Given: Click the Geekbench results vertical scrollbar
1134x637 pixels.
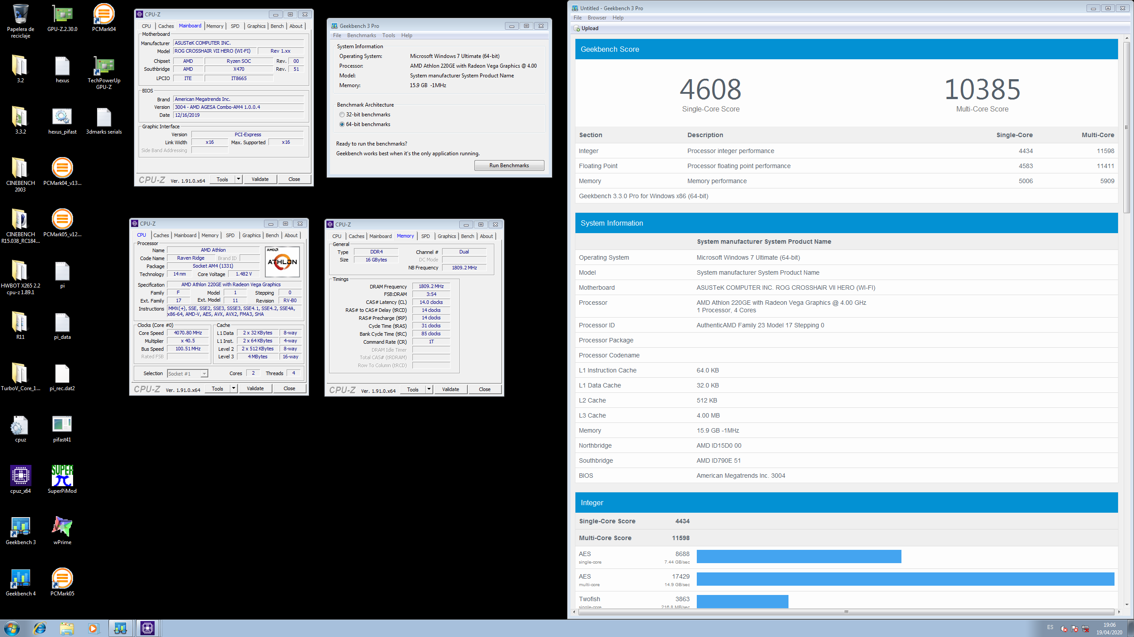Looking at the screenshot, I should point(1127,128).
